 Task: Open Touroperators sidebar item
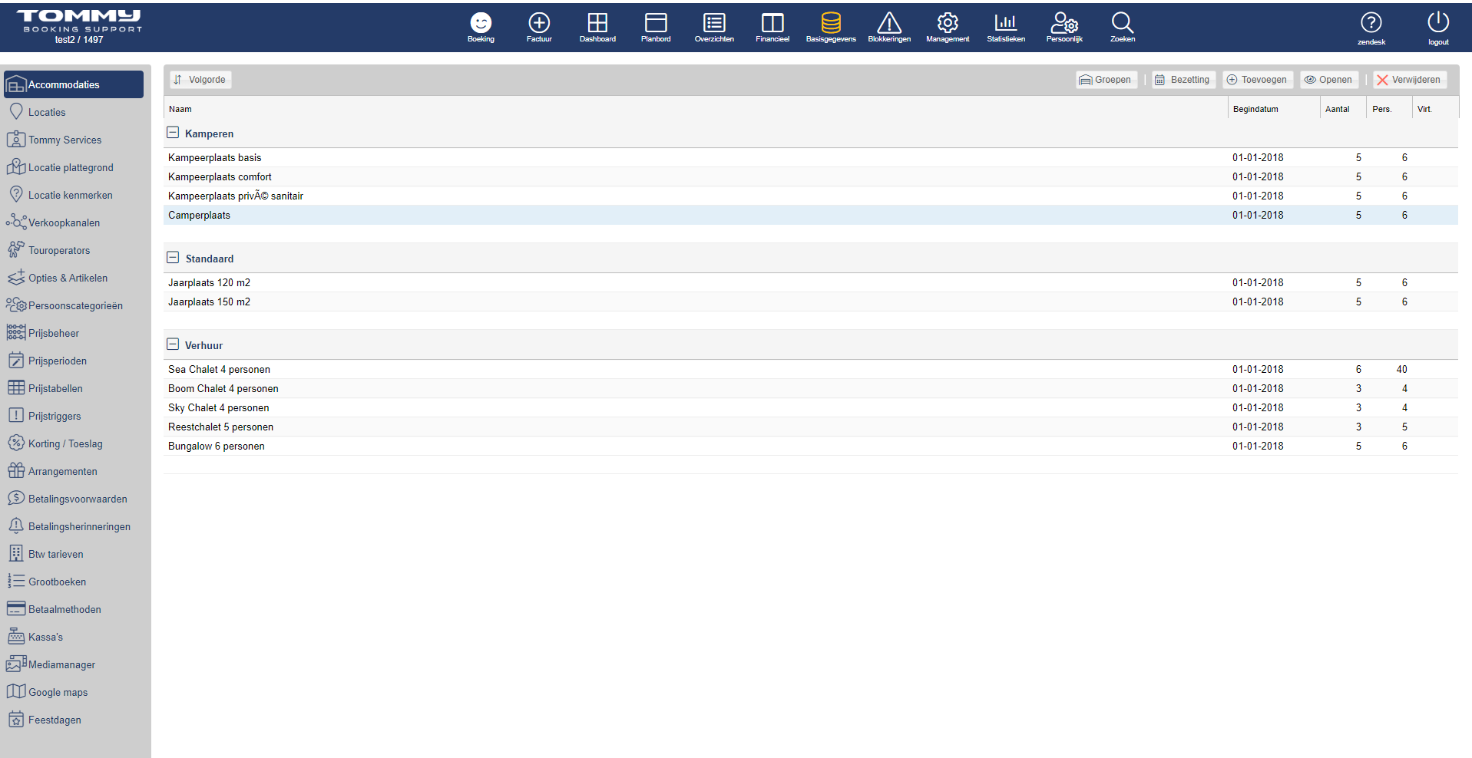(x=74, y=250)
